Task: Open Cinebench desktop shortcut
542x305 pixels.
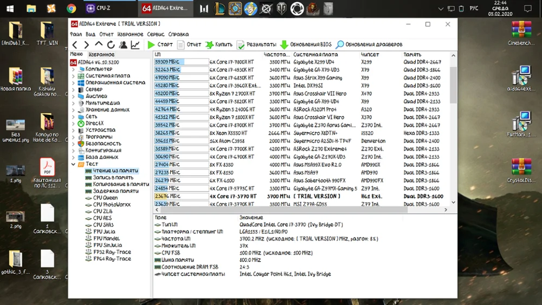Action: click(x=521, y=34)
